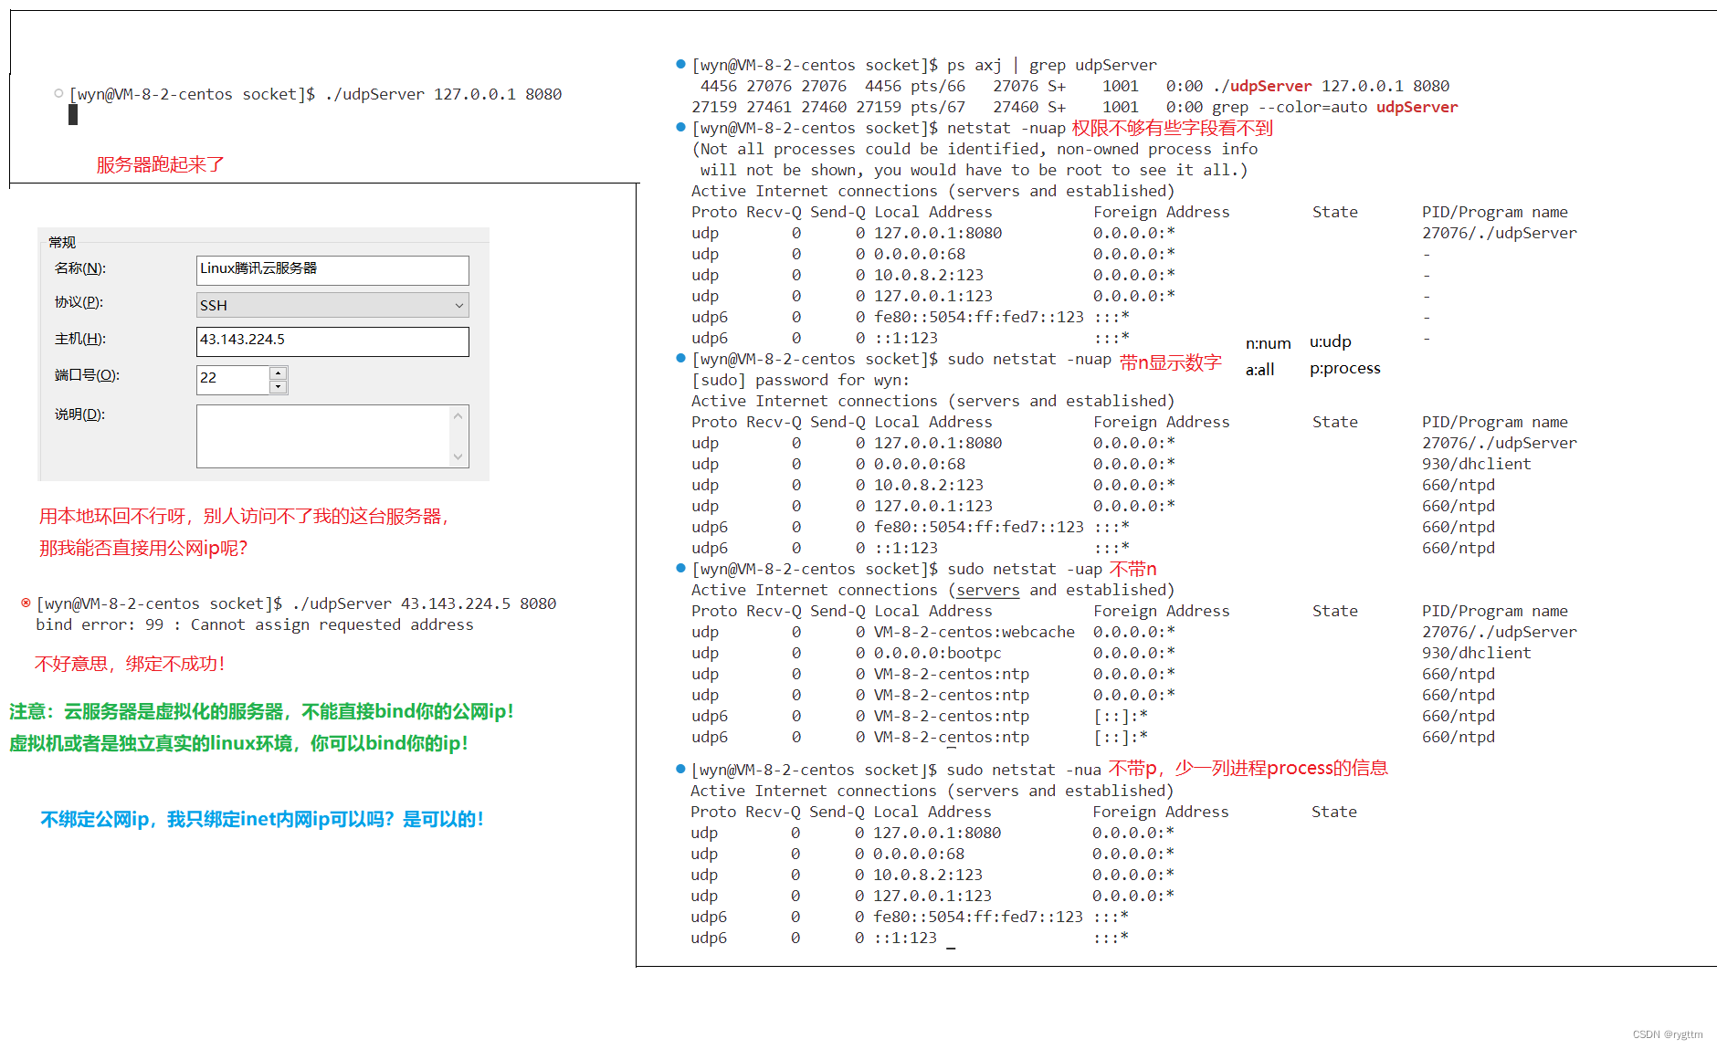The image size is (1717, 1049).
Task: Increase port number with up stepper arrow
Action: [x=279, y=372]
